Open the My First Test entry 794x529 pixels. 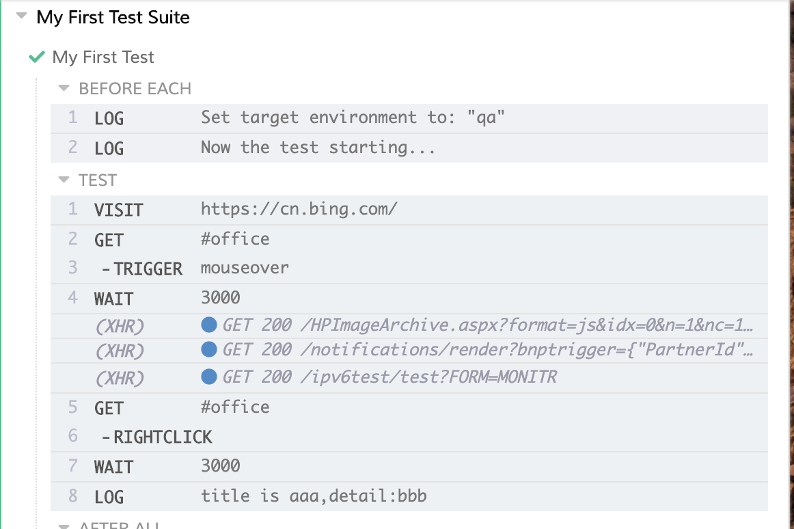[103, 57]
